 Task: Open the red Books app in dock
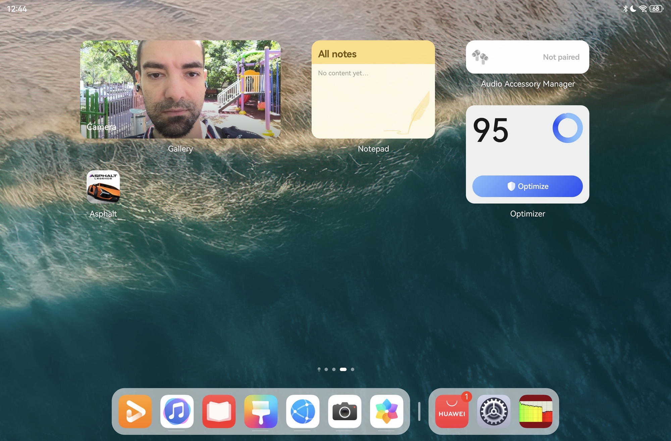pos(219,411)
